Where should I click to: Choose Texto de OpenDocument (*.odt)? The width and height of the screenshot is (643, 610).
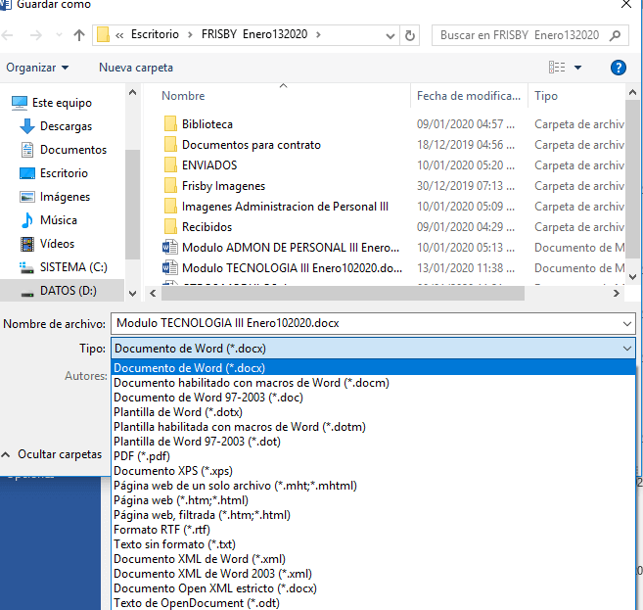(373, 603)
